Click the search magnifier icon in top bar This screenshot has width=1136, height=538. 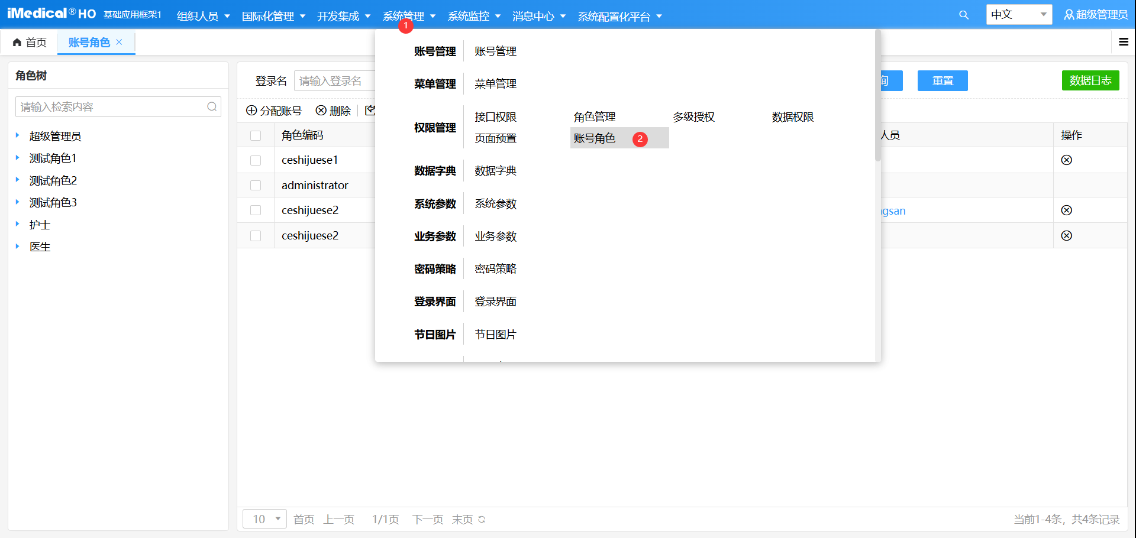tap(964, 15)
